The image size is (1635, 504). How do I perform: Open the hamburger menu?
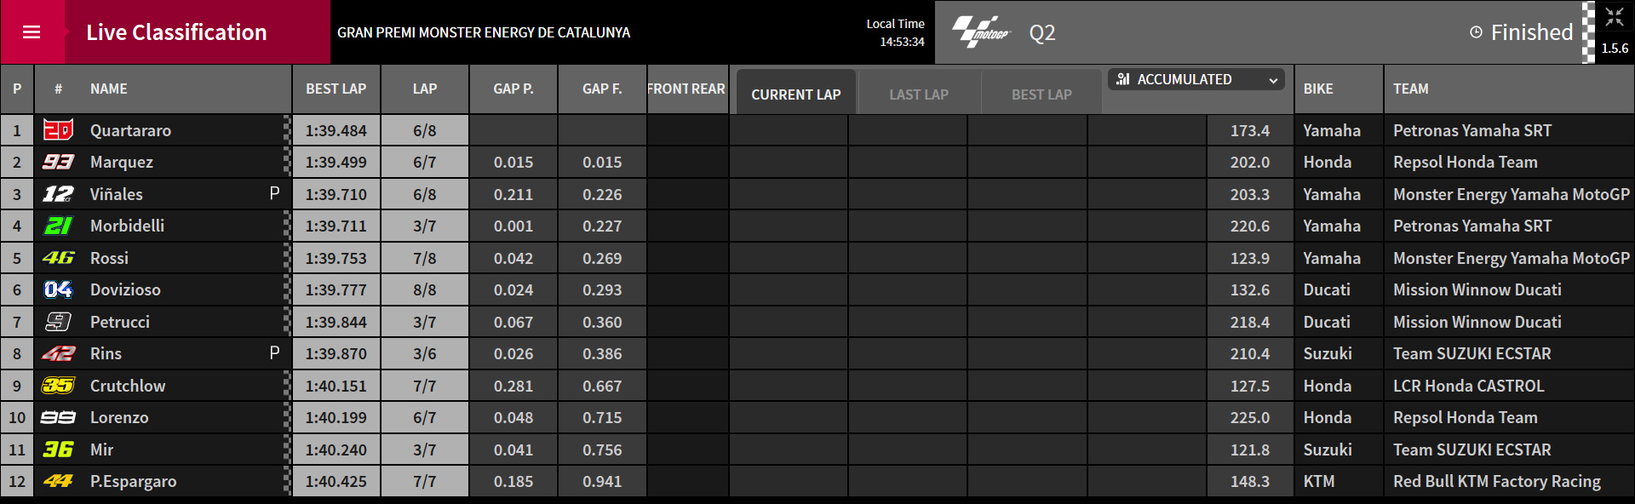32,32
